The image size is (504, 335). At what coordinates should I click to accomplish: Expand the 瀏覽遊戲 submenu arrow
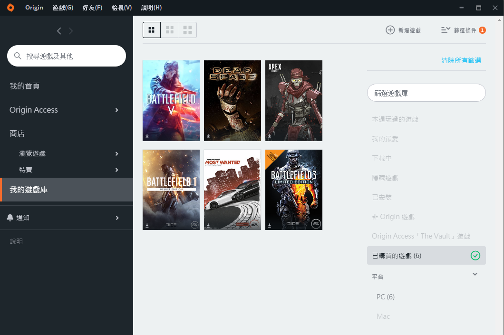click(116, 153)
